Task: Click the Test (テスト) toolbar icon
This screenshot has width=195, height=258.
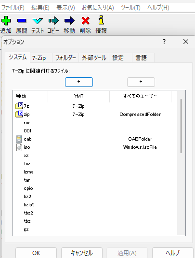Action: pyautogui.click(x=38, y=21)
